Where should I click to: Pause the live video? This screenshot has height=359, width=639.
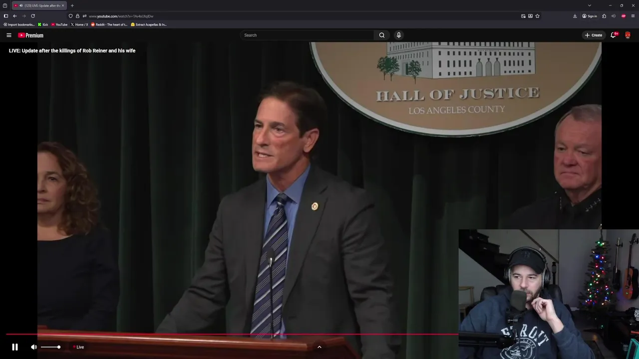coord(15,347)
